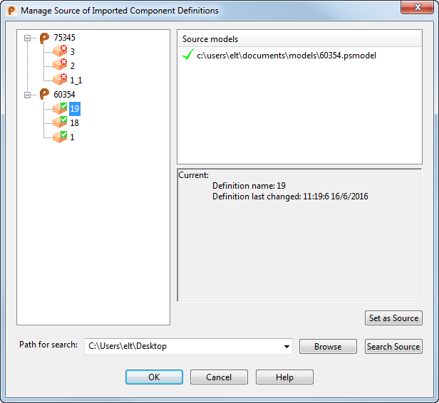Open Help for this dialog

coord(284,377)
